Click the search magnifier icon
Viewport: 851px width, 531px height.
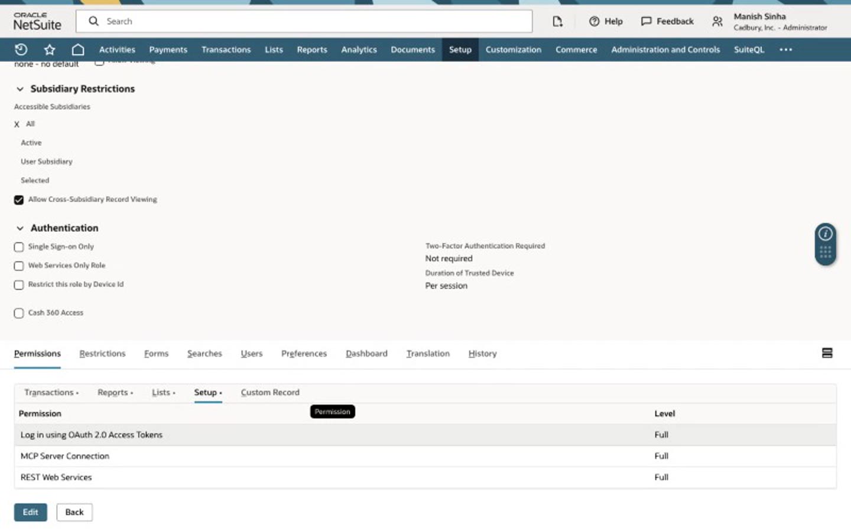point(93,21)
